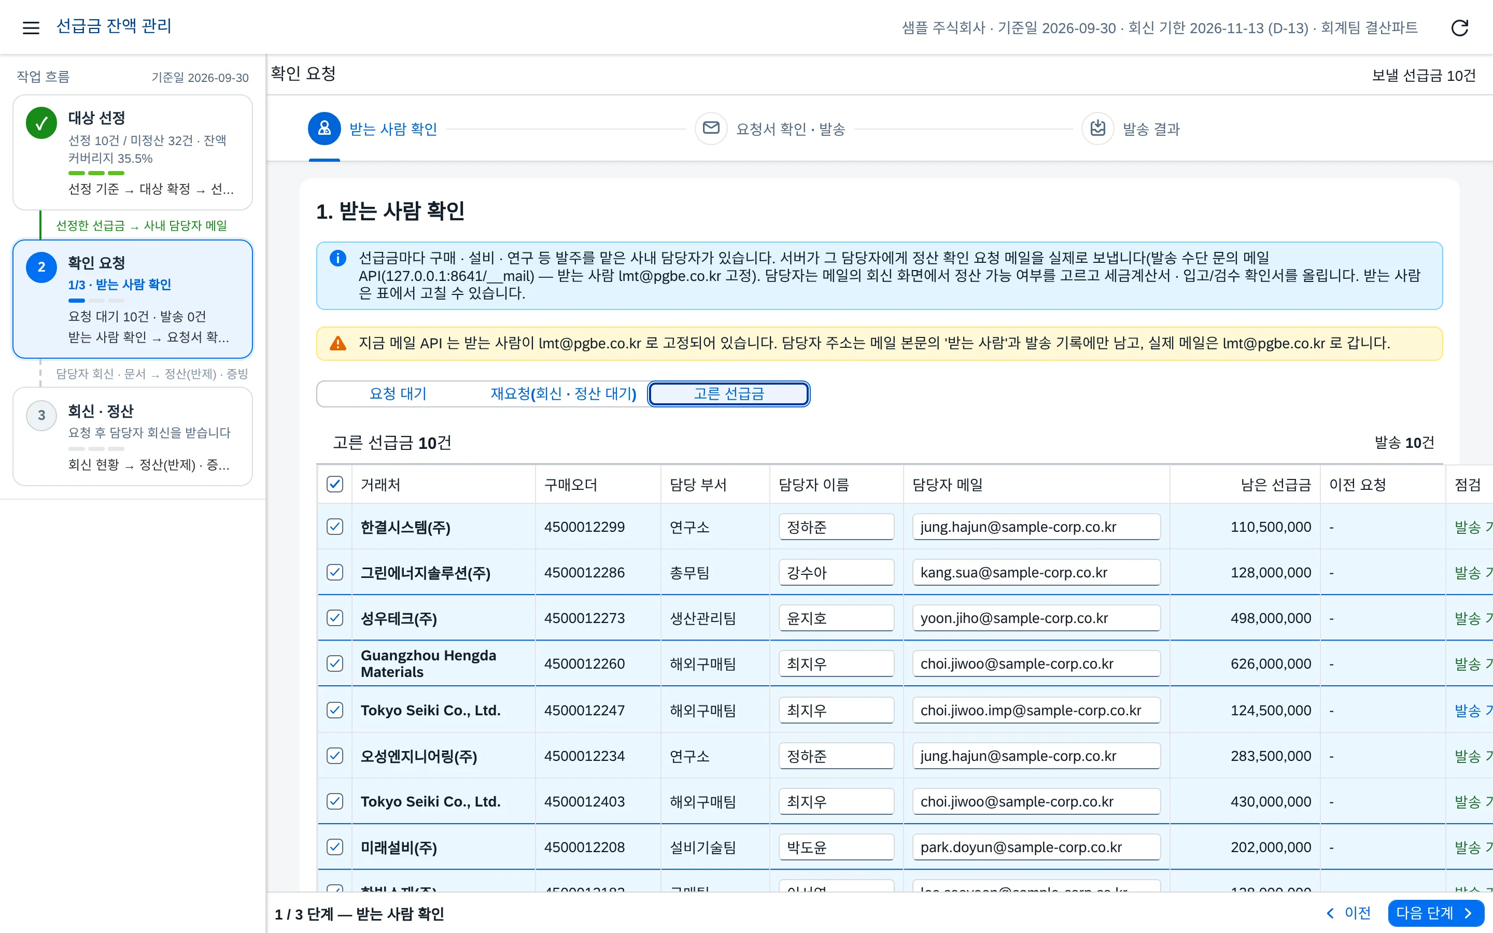Edit email field kang.sua@sample-corp.co.kr
The height and width of the screenshot is (933, 1493).
pos(1036,572)
